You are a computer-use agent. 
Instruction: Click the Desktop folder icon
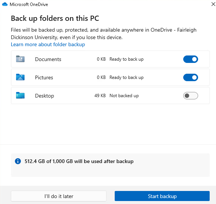coord(20,95)
